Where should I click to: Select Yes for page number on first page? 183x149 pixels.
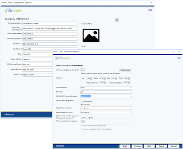(82, 118)
